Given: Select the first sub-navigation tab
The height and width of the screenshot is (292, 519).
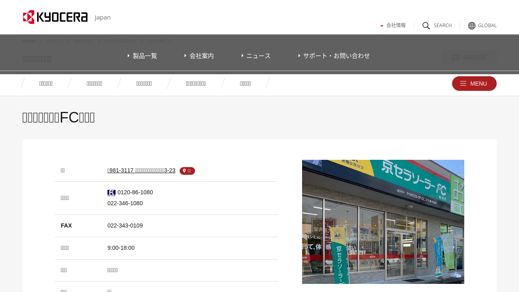Looking at the screenshot, I should 46,84.
